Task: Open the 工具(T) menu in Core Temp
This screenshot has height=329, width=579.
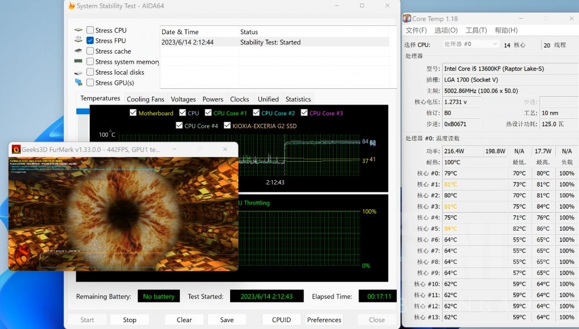Action: [476, 31]
